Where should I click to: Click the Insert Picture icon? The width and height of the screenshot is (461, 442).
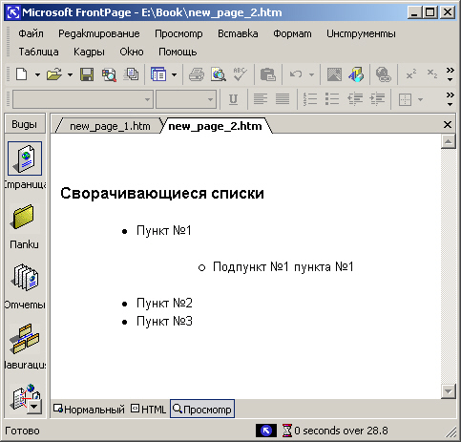coord(334,75)
